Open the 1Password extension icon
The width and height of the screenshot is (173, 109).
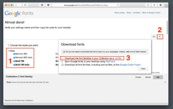point(42,5)
